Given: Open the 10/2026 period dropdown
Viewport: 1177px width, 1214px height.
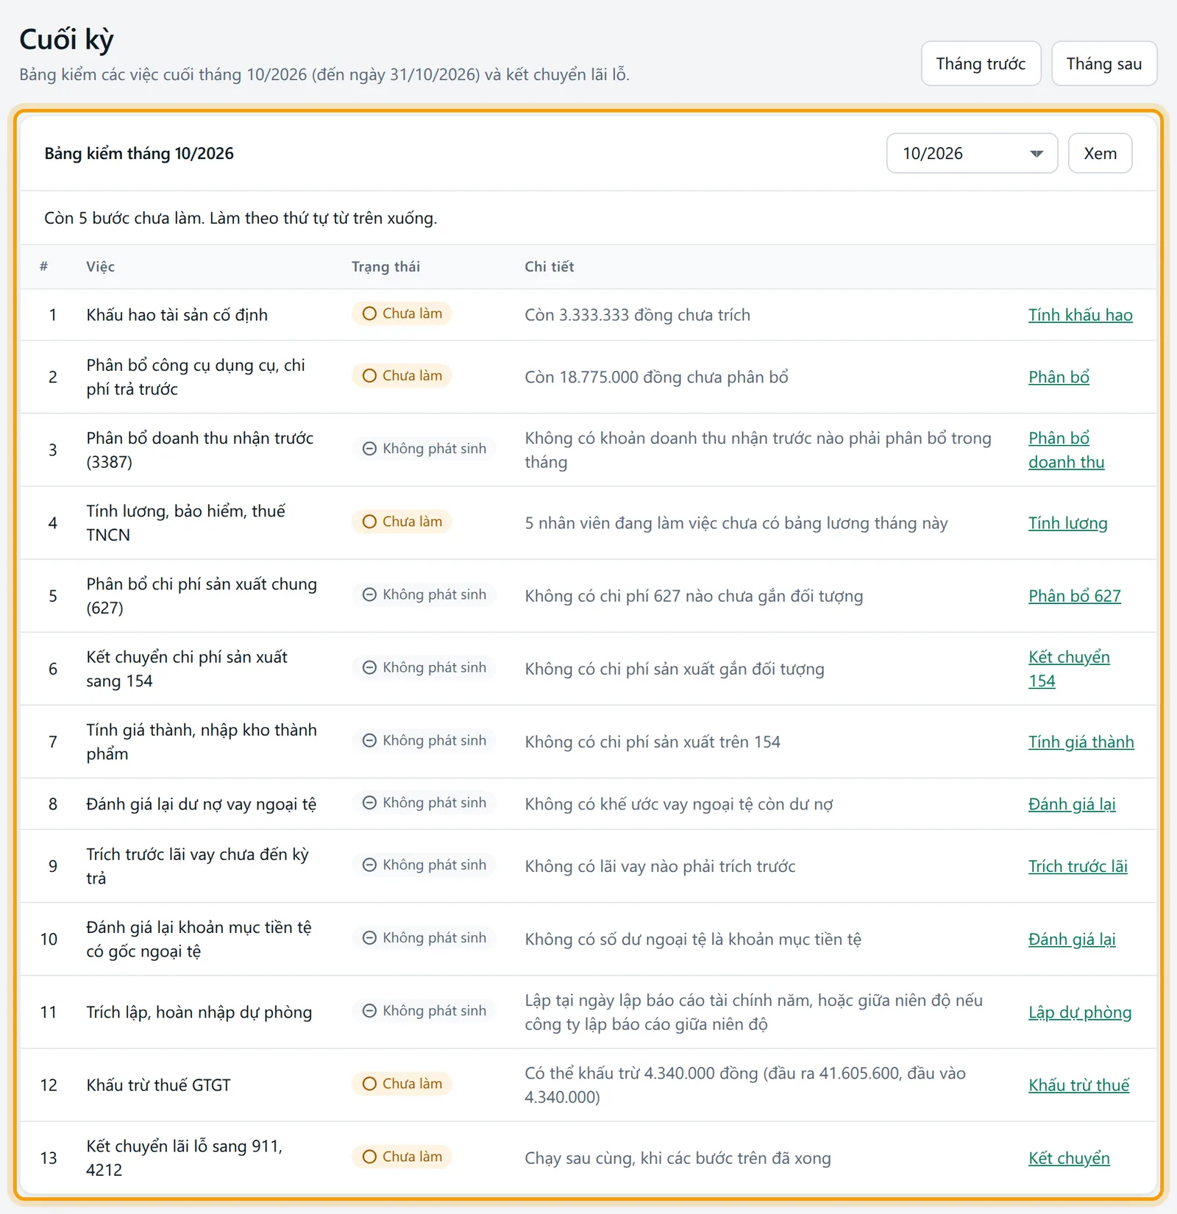Looking at the screenshot, I should click(972, 153).
